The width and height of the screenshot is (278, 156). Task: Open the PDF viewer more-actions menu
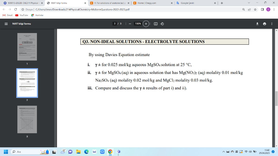271,24
